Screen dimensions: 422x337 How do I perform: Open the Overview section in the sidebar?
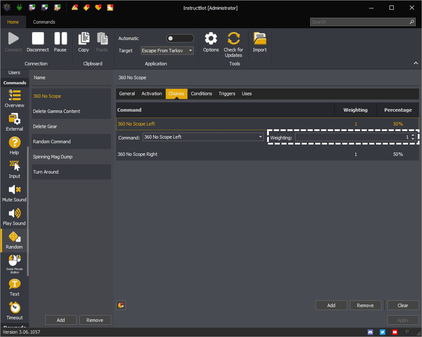coord(14,99)
